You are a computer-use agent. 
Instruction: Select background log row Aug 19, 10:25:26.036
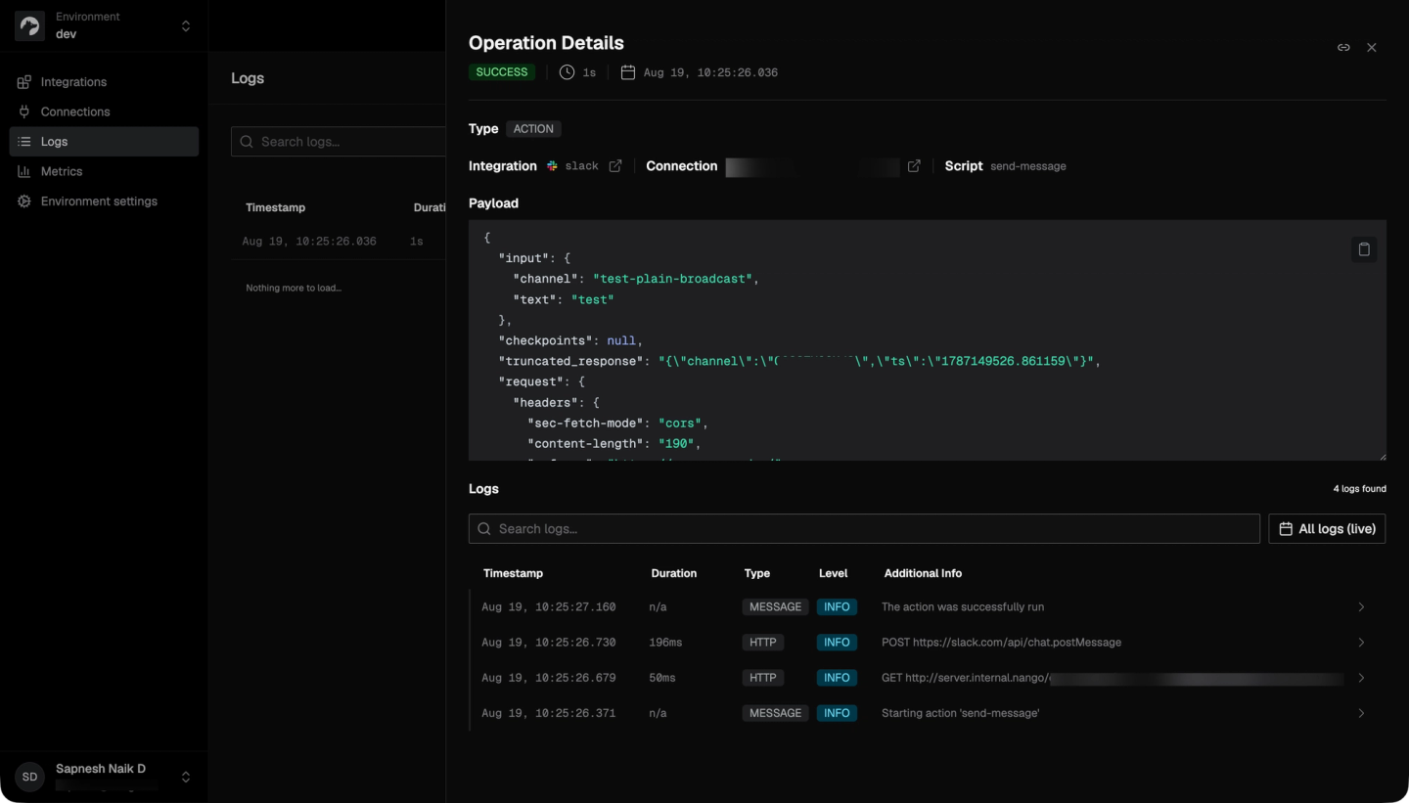[339, 242]
